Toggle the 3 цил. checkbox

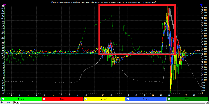pyautogui.click(x=44, y=99)
